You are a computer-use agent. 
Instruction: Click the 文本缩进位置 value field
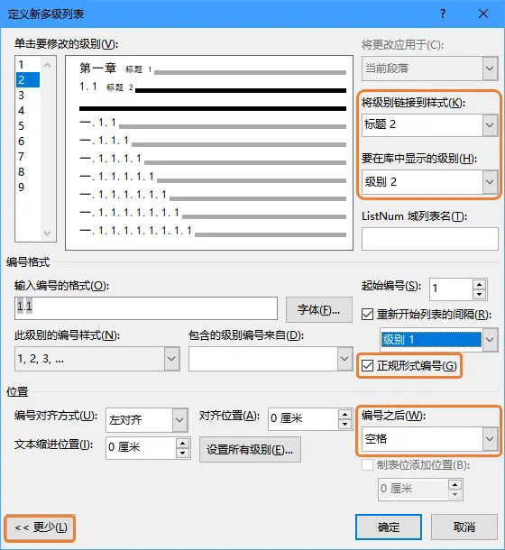(141, 447)
